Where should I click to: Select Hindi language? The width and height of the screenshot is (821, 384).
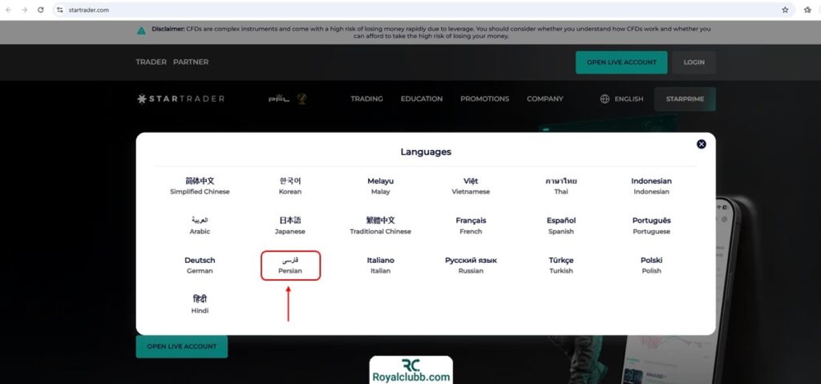(x=200, y=305)
